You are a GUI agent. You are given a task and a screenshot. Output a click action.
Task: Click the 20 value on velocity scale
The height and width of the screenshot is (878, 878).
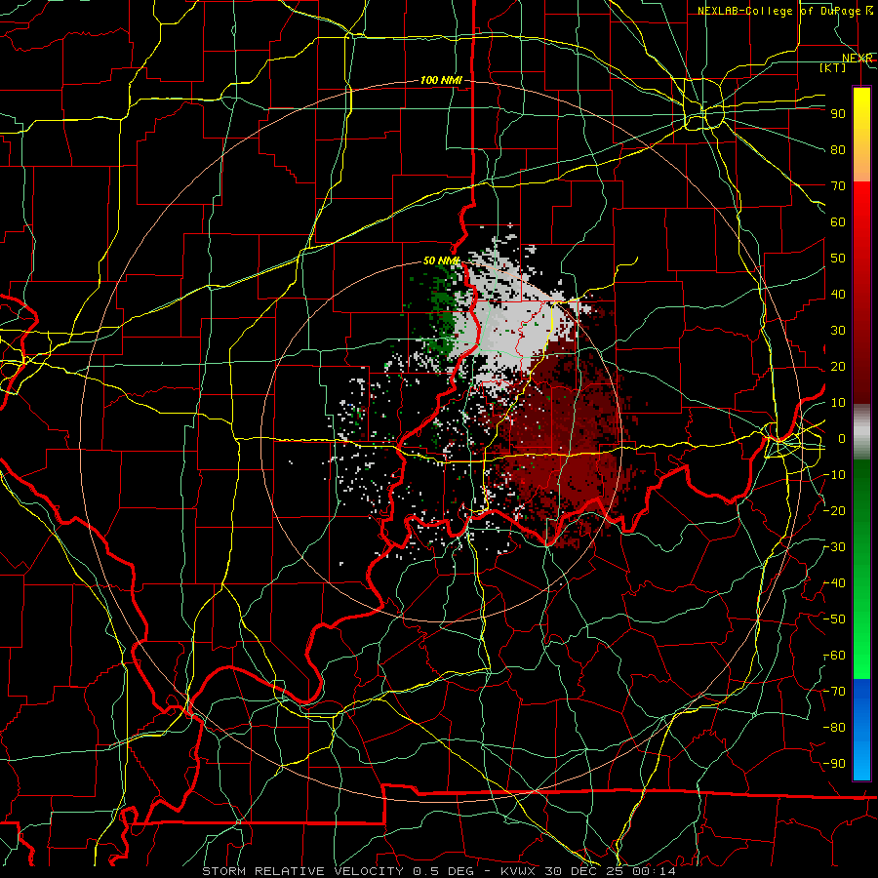pyautogui.click(x=838, y=366)
